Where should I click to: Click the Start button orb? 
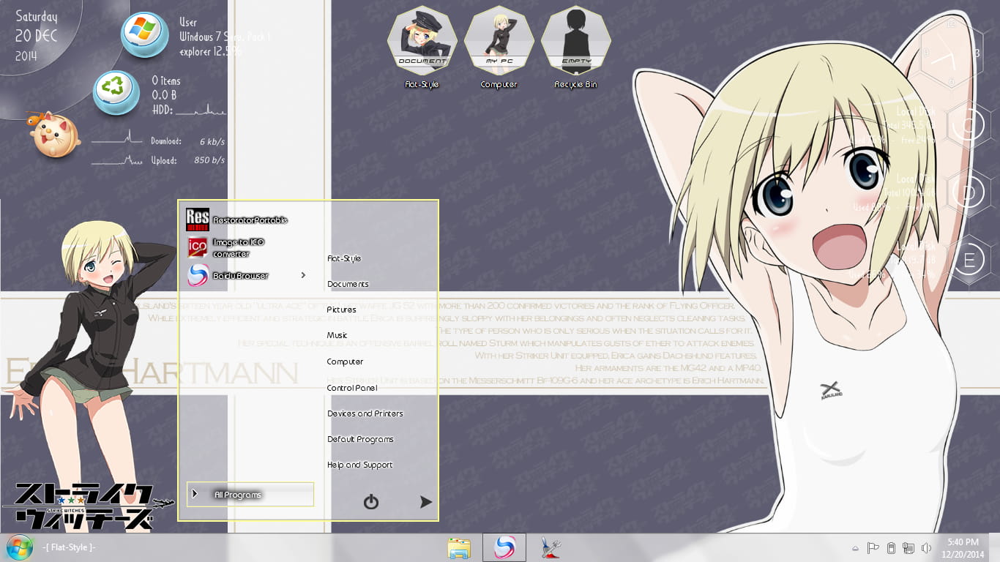(20, 547)
